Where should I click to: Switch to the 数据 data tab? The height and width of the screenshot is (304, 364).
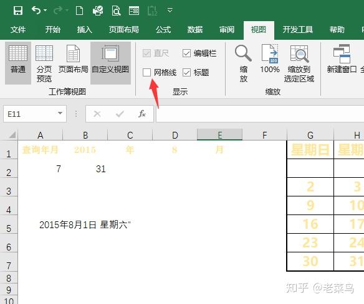(x=195, y=30)
